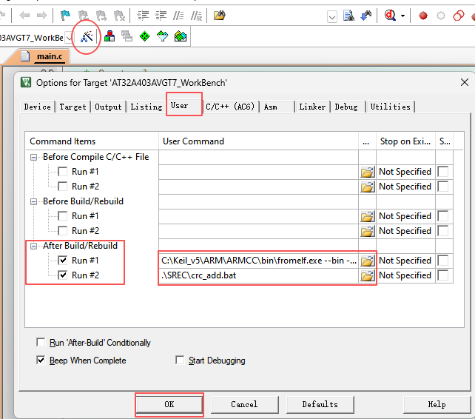Click the enable/disable breakpoint hollow circle icon
The height and width of the screenshot is (419, 475).
coord(441,16)
